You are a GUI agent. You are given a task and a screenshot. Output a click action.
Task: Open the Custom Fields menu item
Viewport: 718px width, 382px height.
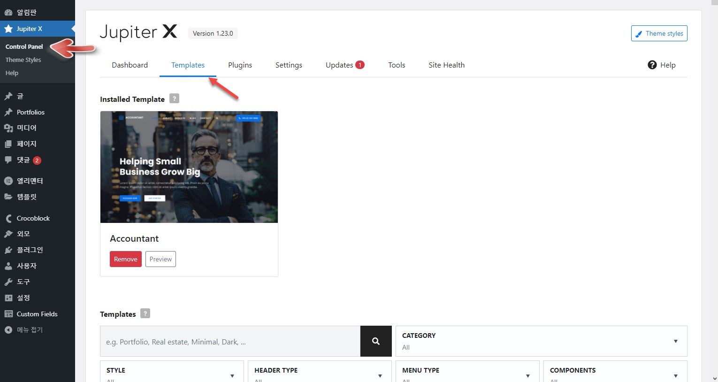[x=38, y=314]
